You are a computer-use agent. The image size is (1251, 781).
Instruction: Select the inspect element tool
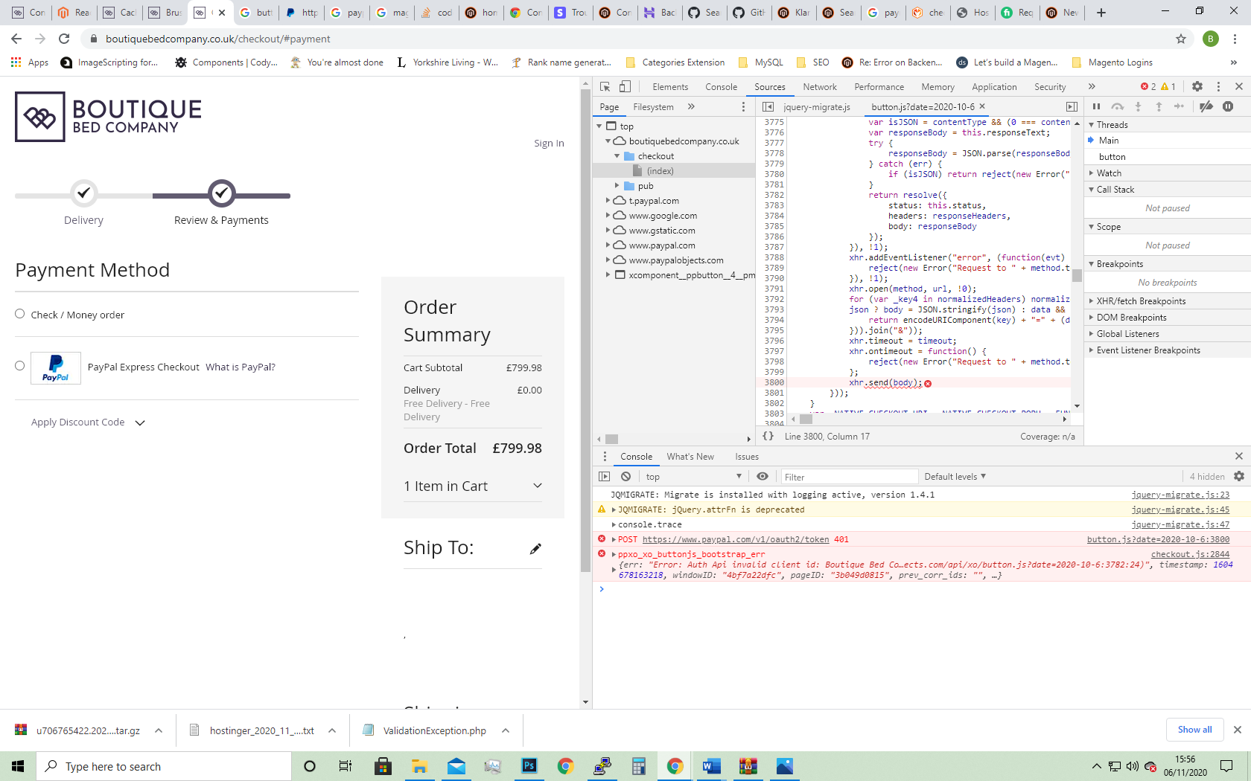(x=605, y=86)
